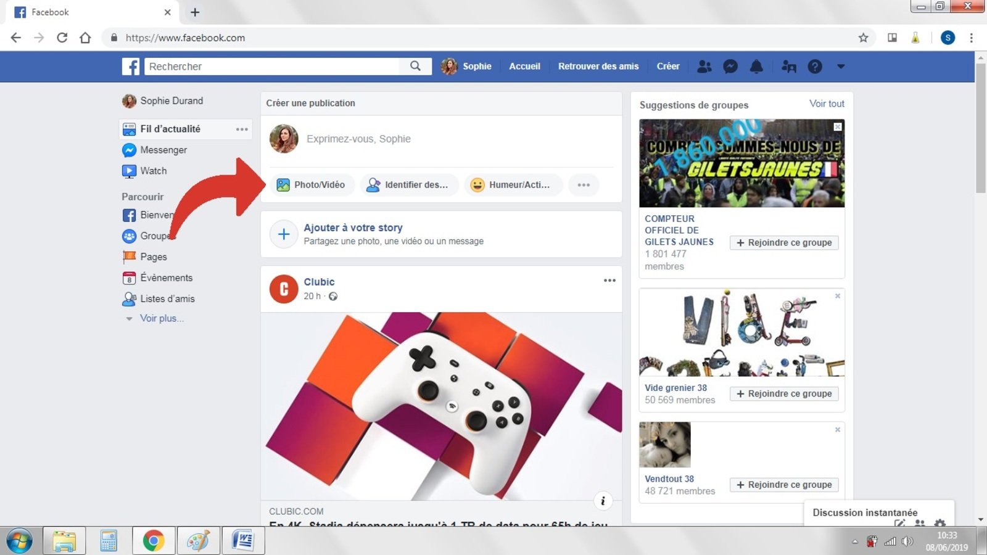The image size is (987, 555).
Task: Click the Facebook logo in the blue header
Action: 131,67
